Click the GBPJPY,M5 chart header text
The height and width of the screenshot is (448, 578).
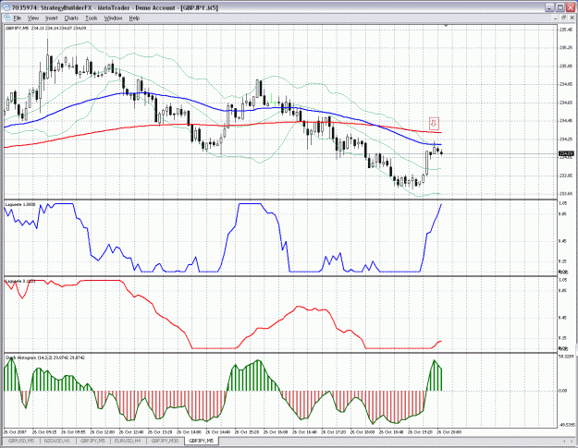[45, 28]
